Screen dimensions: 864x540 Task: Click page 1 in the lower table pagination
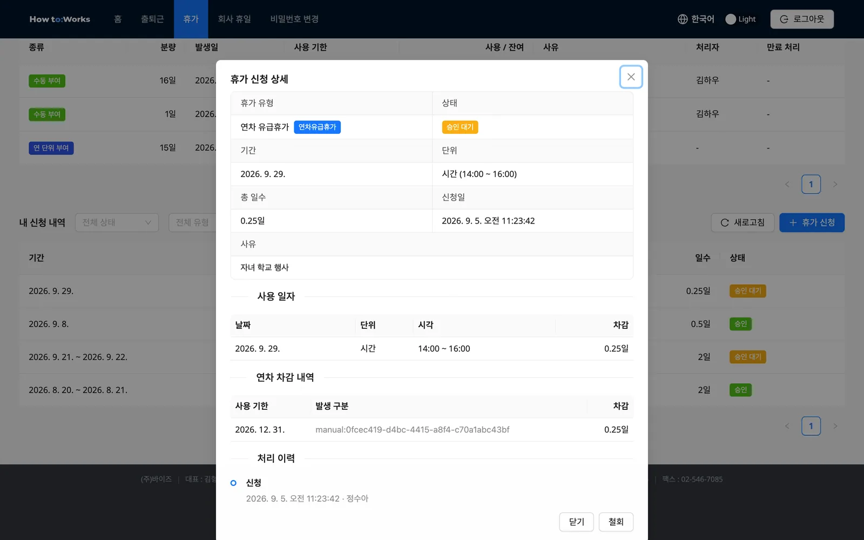[811, 426]
